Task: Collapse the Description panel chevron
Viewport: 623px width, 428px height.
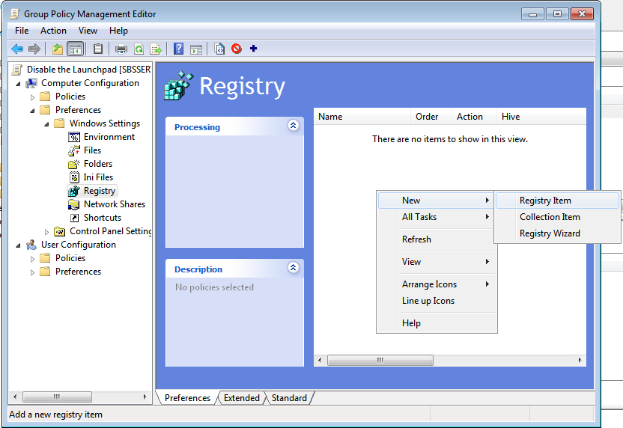Action: click(293, 268)
